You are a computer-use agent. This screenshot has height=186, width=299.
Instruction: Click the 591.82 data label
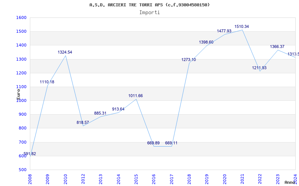tap(30, 154)
